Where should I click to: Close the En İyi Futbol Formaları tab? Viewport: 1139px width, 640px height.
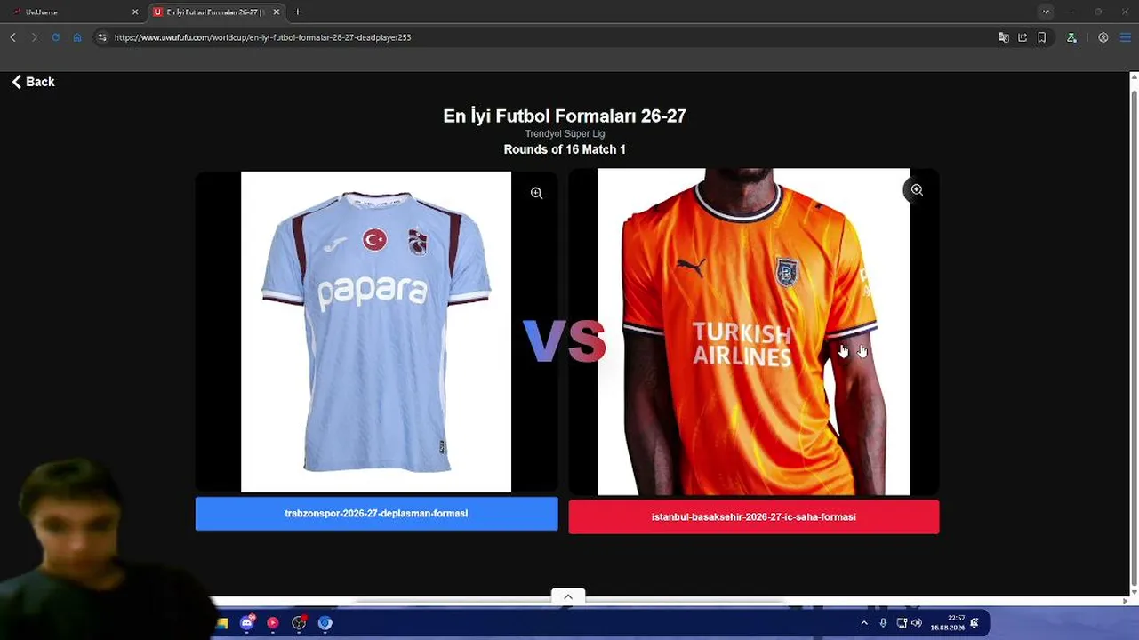click(276, 12)
